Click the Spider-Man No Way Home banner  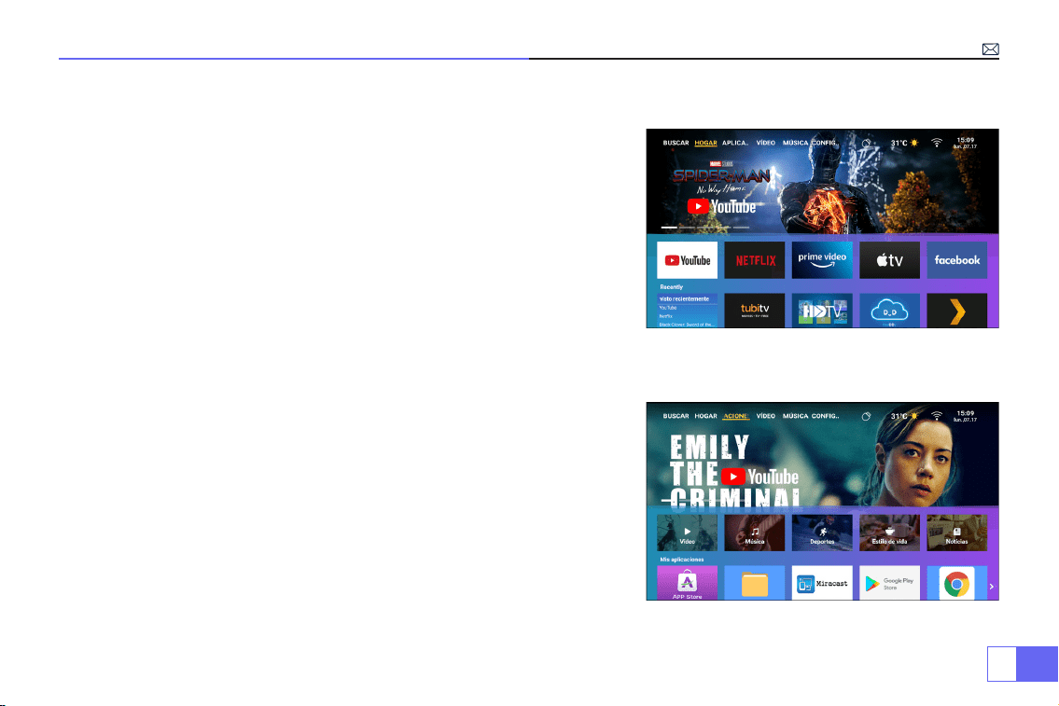823,182
